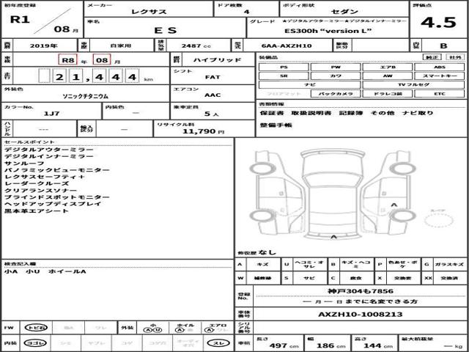The width and height of the screenshot is (469, 352).
Task: Click the color number 1J7
Action: coord(51,114)
